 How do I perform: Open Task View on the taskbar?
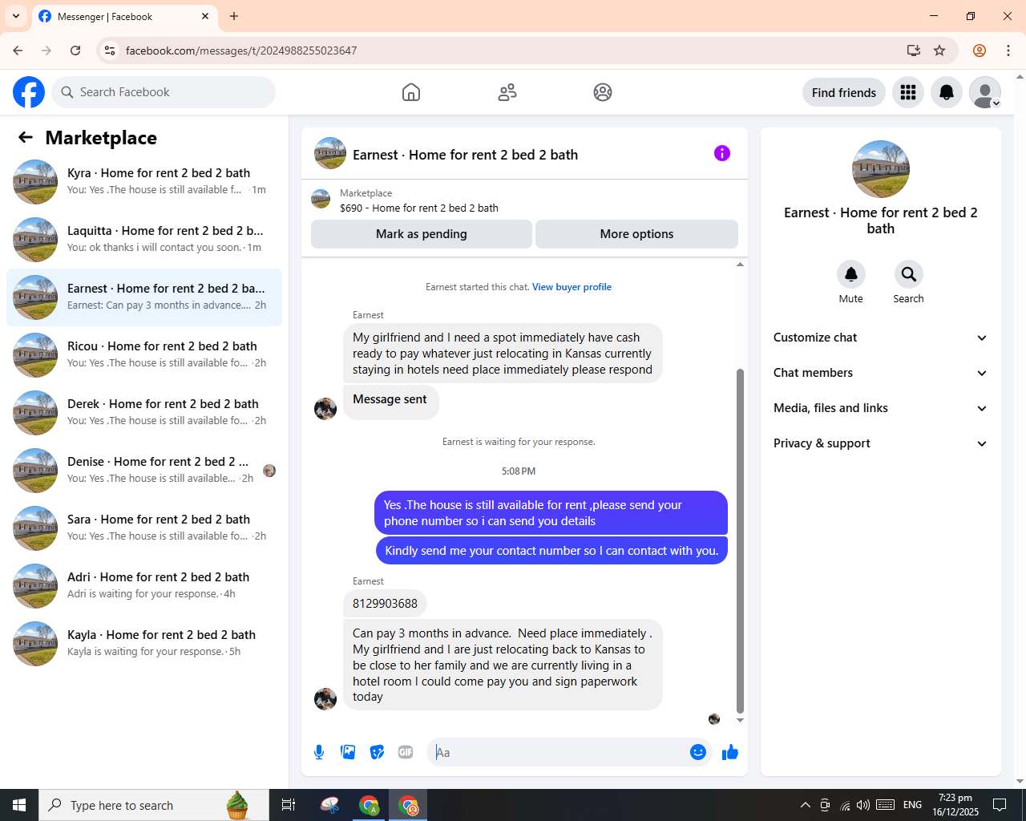point(289,805)
